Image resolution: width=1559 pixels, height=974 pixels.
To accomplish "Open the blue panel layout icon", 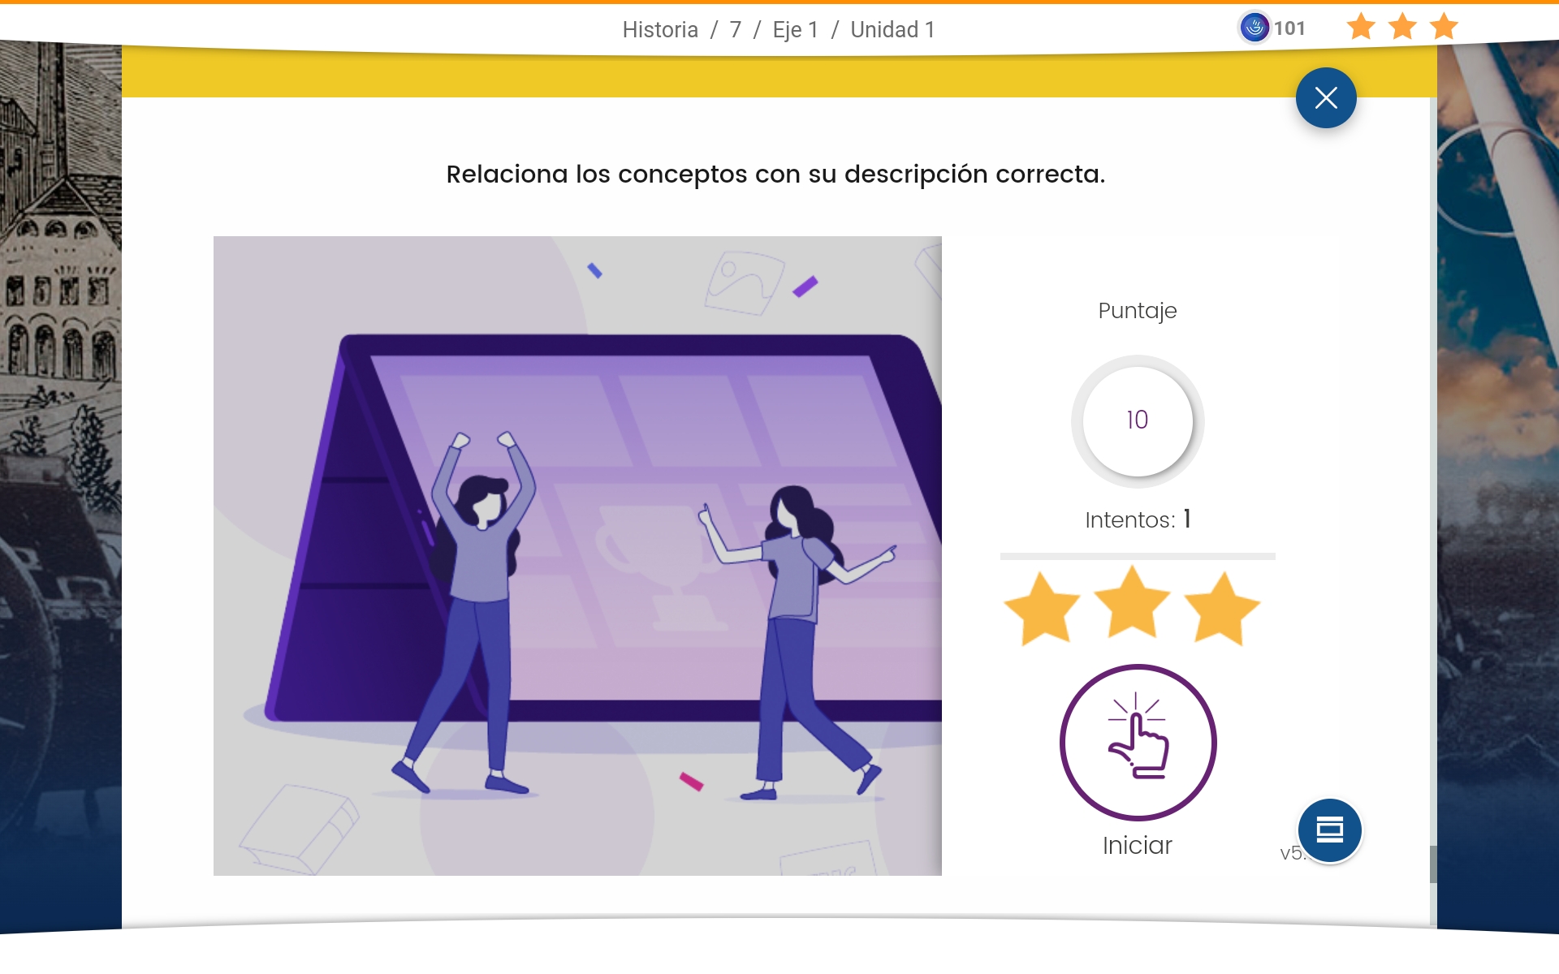I will pos(1329,830).
